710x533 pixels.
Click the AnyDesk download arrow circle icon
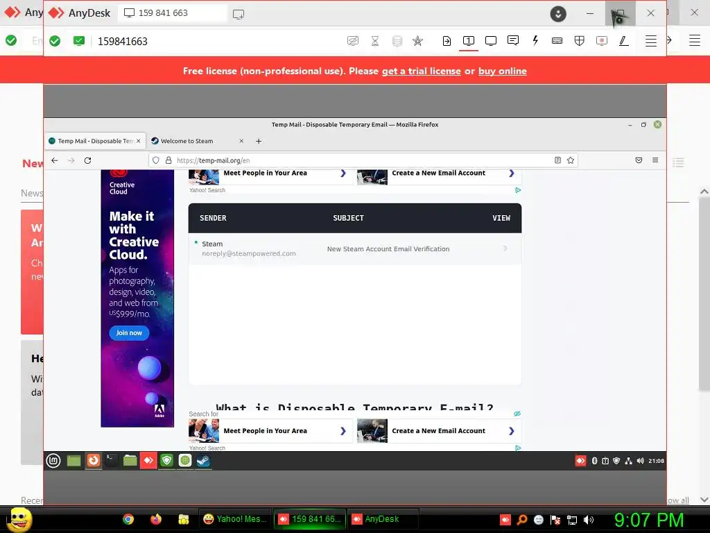558,14
